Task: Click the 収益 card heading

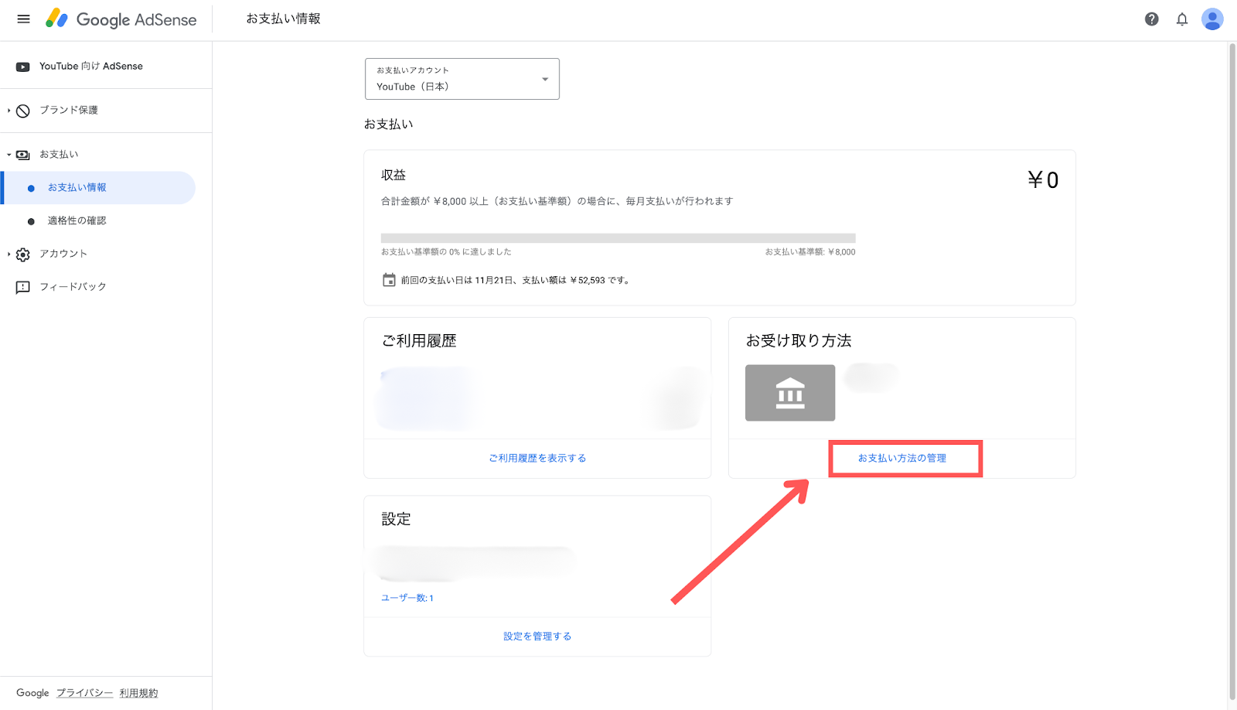Action: coord(394,176)
